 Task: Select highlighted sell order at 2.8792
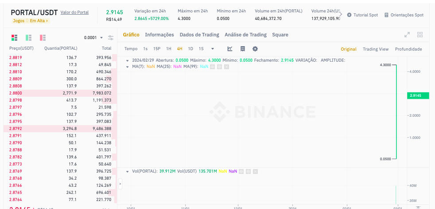coord(60,129)
